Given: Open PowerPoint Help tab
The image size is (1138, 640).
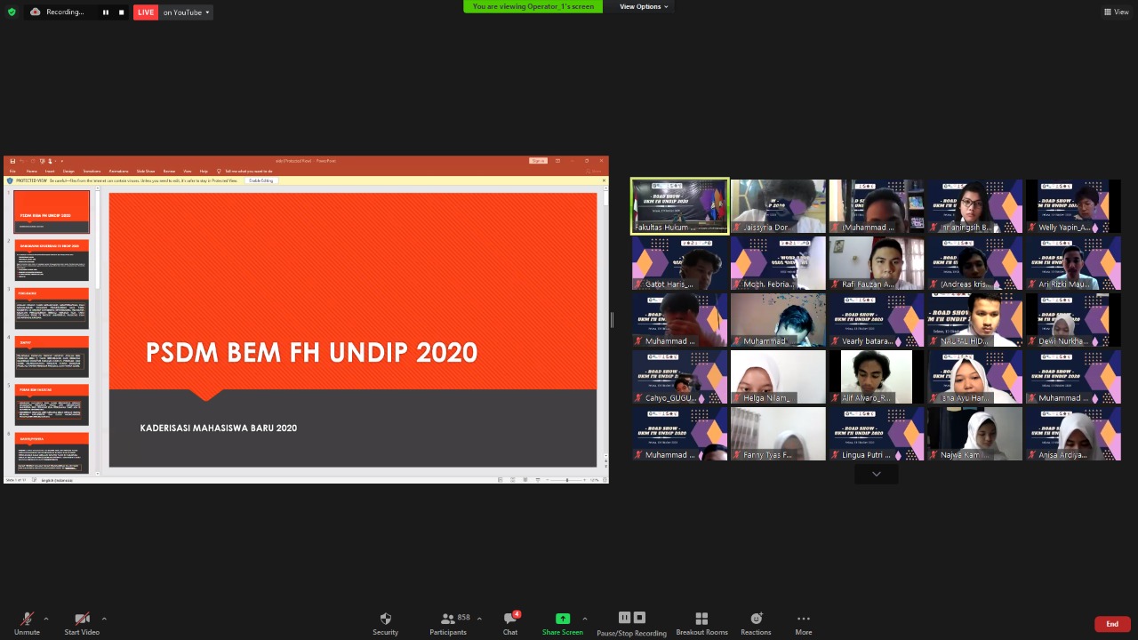Looking at the screenshot, I should (204, 171).
